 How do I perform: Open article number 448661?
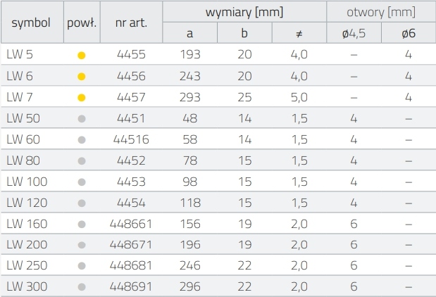pyautogui.click(x=131, y=224)
